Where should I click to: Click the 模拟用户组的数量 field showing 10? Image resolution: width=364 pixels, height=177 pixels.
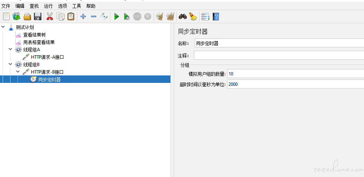pos(295,74)
